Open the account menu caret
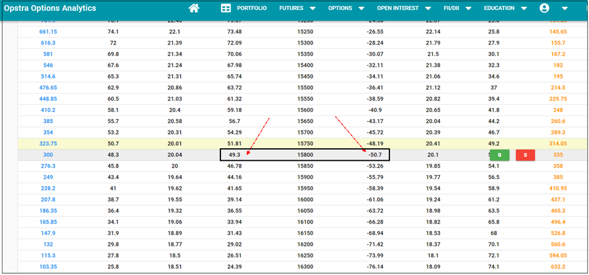589x275 pixels. (565, 9)
